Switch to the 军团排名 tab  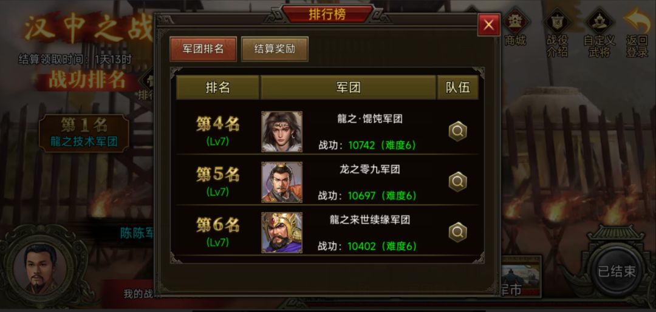pyautogui.click(x=203, y=49)
